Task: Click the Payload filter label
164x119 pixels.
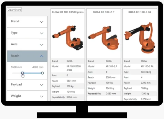Action: click(x=16, y=84)
